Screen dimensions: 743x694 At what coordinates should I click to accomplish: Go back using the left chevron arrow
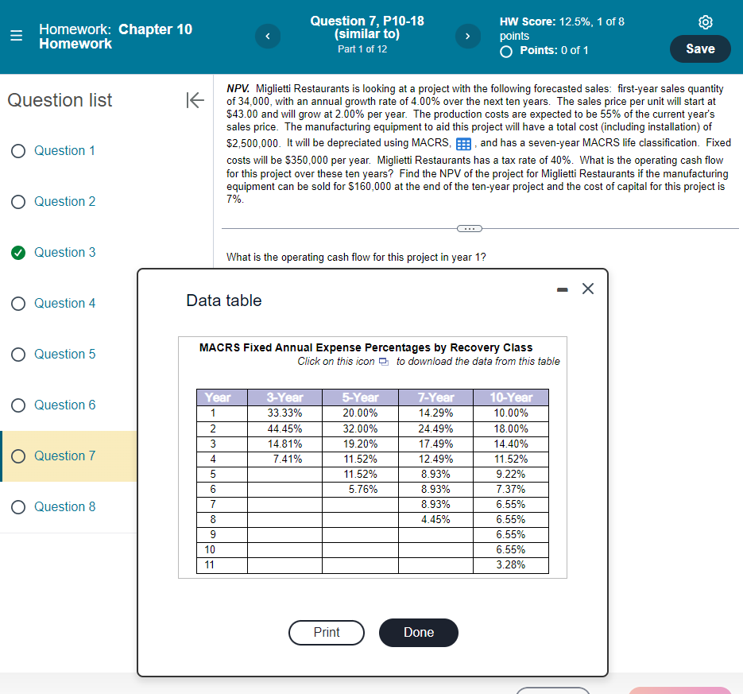coord(268,36)
